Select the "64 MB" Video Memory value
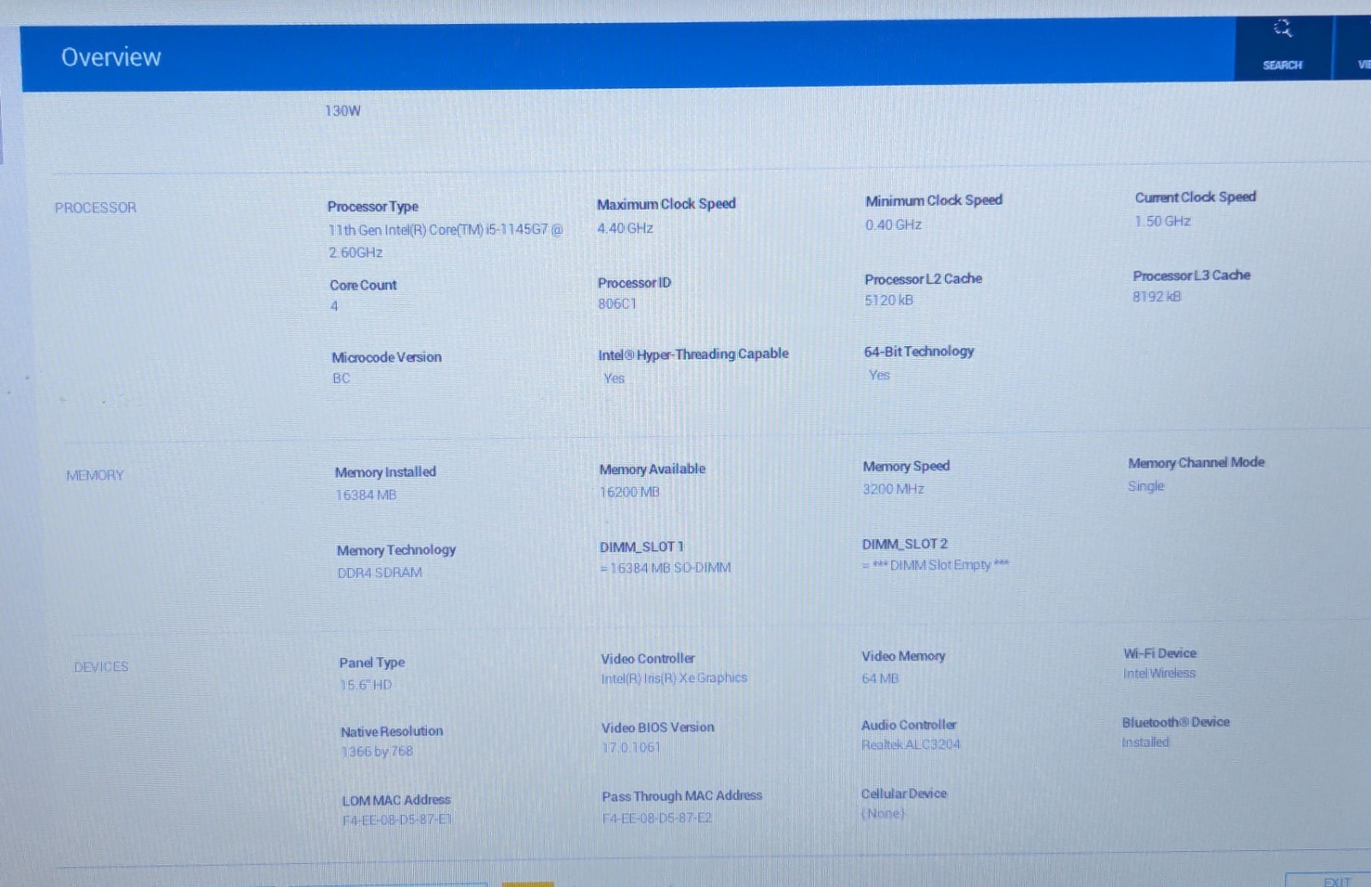Screen dimensions: 1371x887 click(x=880, y=679)
